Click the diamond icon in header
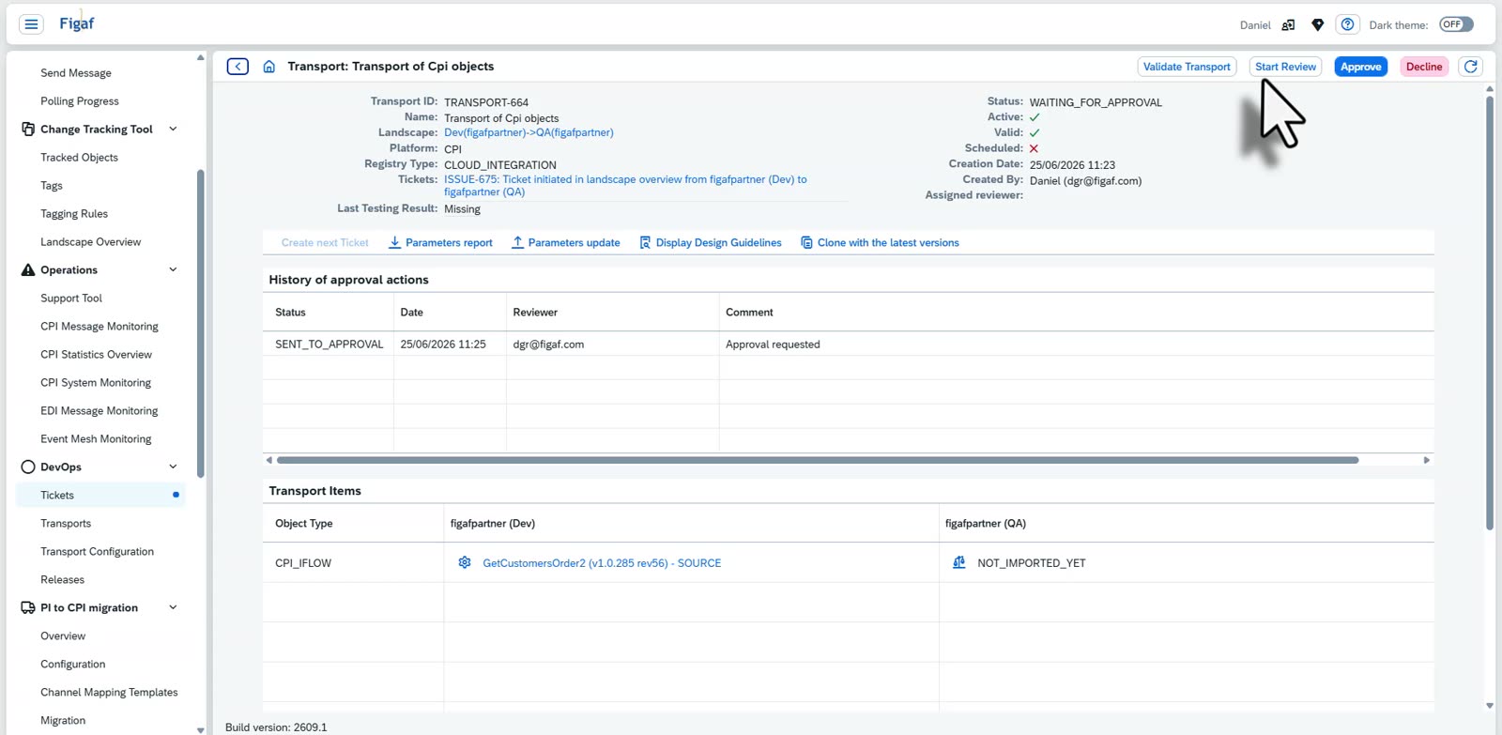 pyautogui.click(x=1318, y=25)
